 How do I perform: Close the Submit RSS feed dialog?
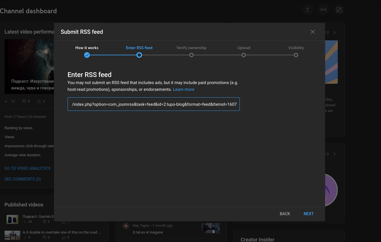coord(312,32)
